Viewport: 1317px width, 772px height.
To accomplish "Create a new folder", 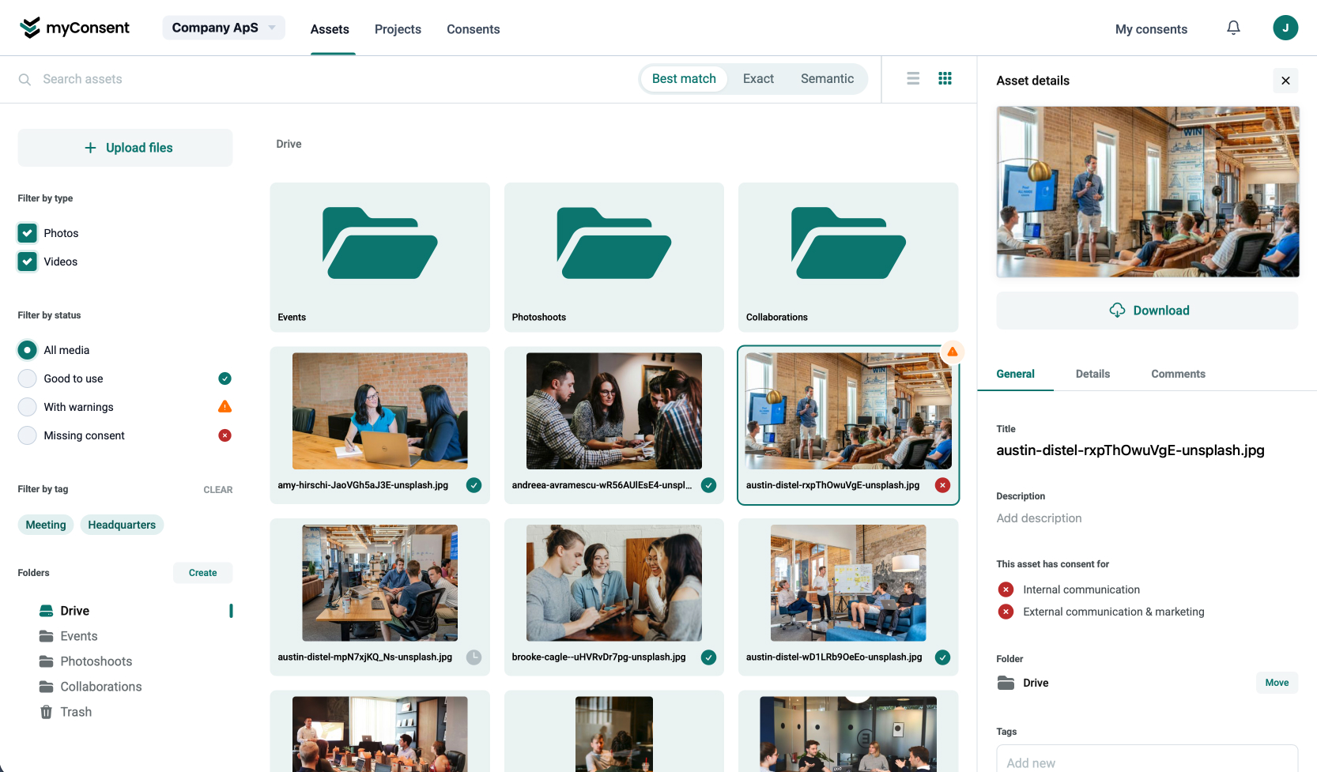I will pyautogui.click(x=202, y=573).
